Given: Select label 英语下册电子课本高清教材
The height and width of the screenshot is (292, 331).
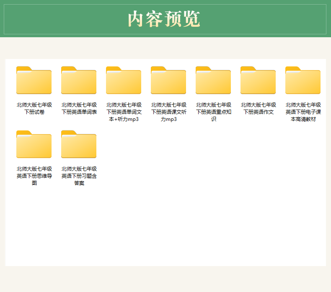Looking at the screenshot, I should [x=303, y=112].
